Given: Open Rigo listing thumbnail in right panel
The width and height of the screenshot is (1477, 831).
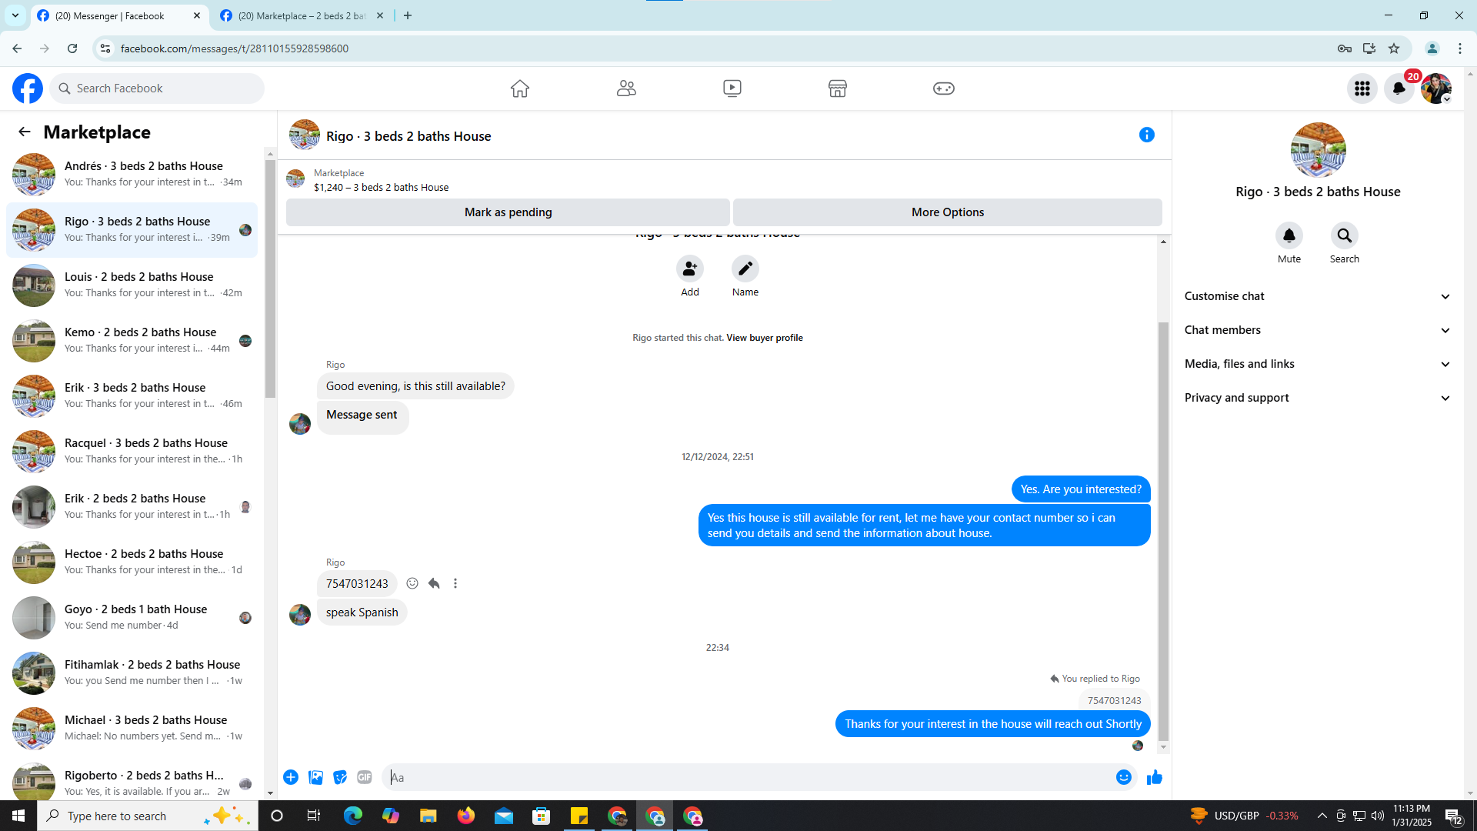Looking at the screenshot, I should pos(1318,150).
